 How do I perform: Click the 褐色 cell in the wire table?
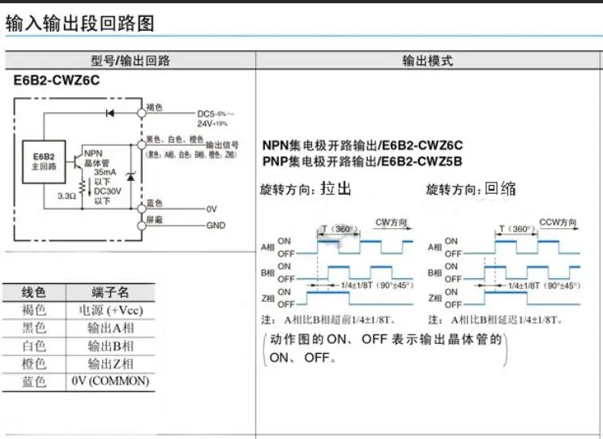coord(33,310)
